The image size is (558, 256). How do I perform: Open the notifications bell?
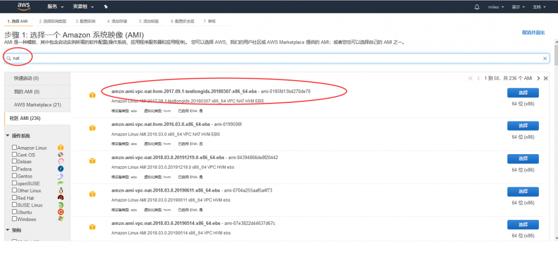tap(477, 7)
